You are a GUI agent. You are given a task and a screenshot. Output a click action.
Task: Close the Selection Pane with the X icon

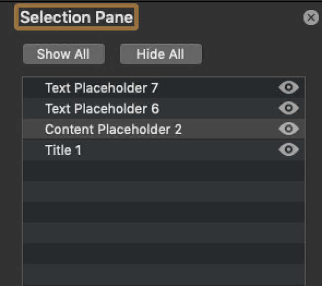[311, 18]
